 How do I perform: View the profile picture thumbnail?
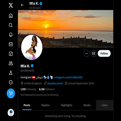coord(32,47)
